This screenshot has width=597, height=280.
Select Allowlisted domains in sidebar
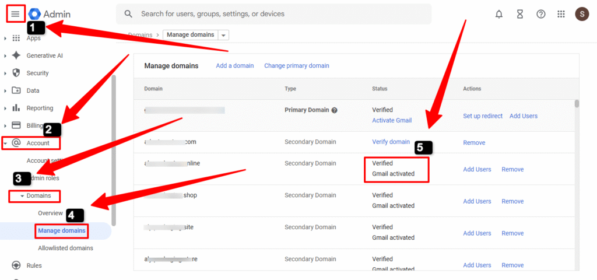65,249
